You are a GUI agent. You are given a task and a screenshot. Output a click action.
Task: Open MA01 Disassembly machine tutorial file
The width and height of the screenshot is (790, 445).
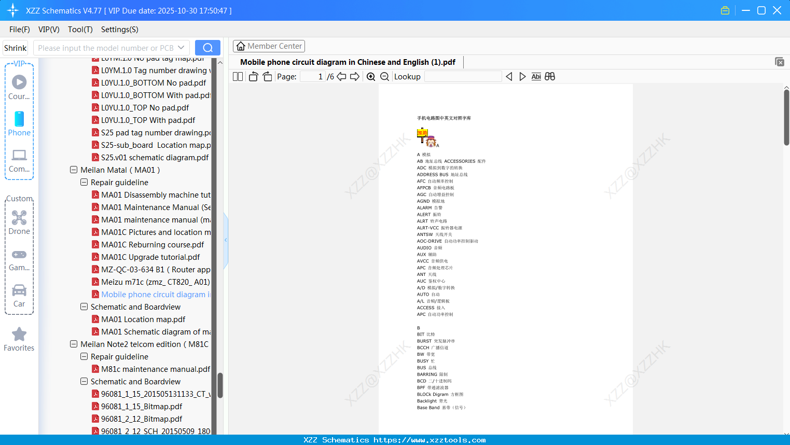point(151,194)
